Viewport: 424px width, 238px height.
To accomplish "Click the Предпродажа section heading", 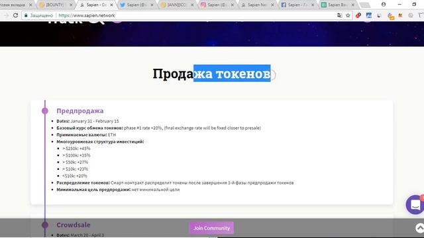I will point(80,110).
